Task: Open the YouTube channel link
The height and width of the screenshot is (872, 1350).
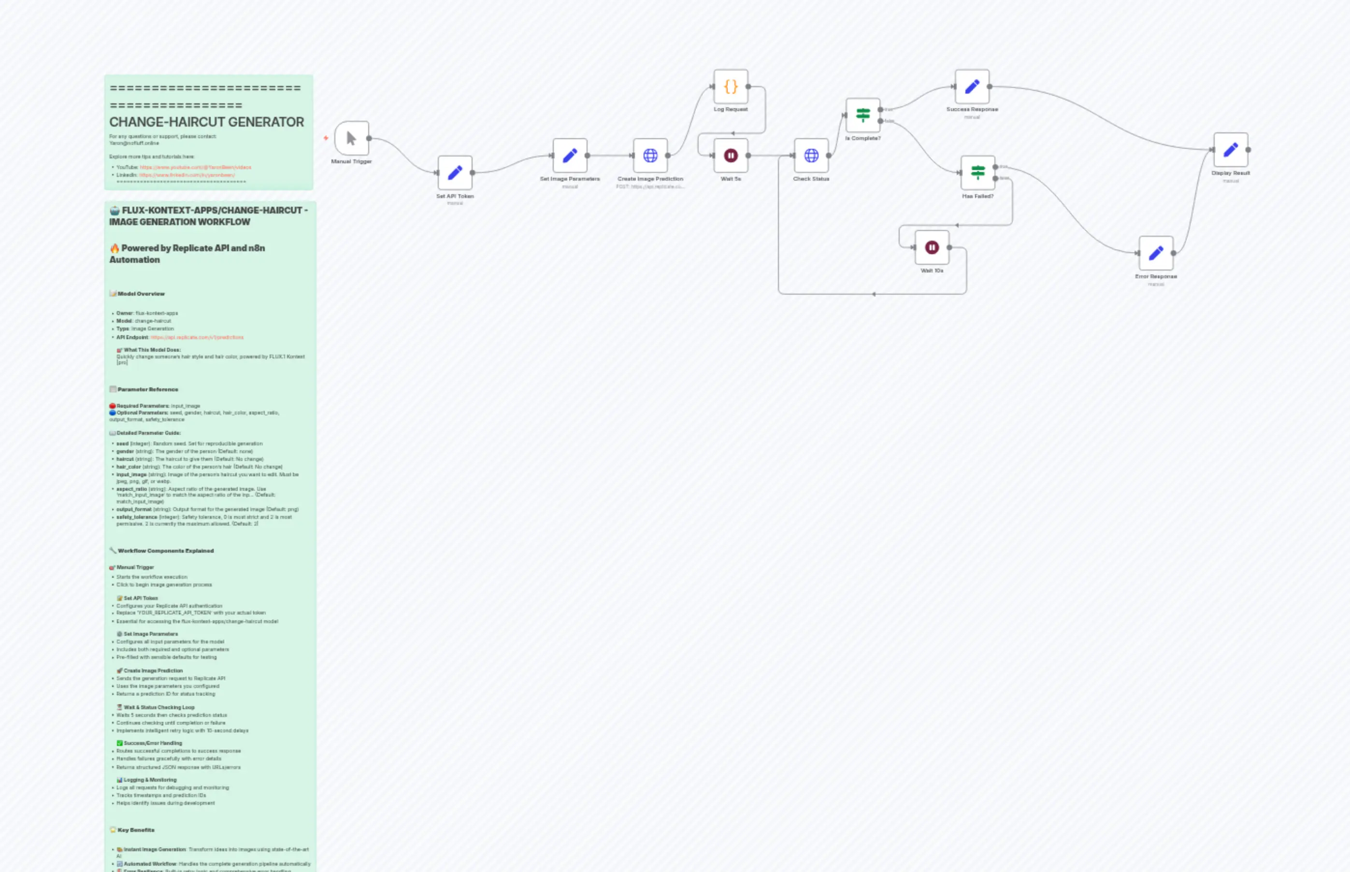Action: [x=195, y=168]
